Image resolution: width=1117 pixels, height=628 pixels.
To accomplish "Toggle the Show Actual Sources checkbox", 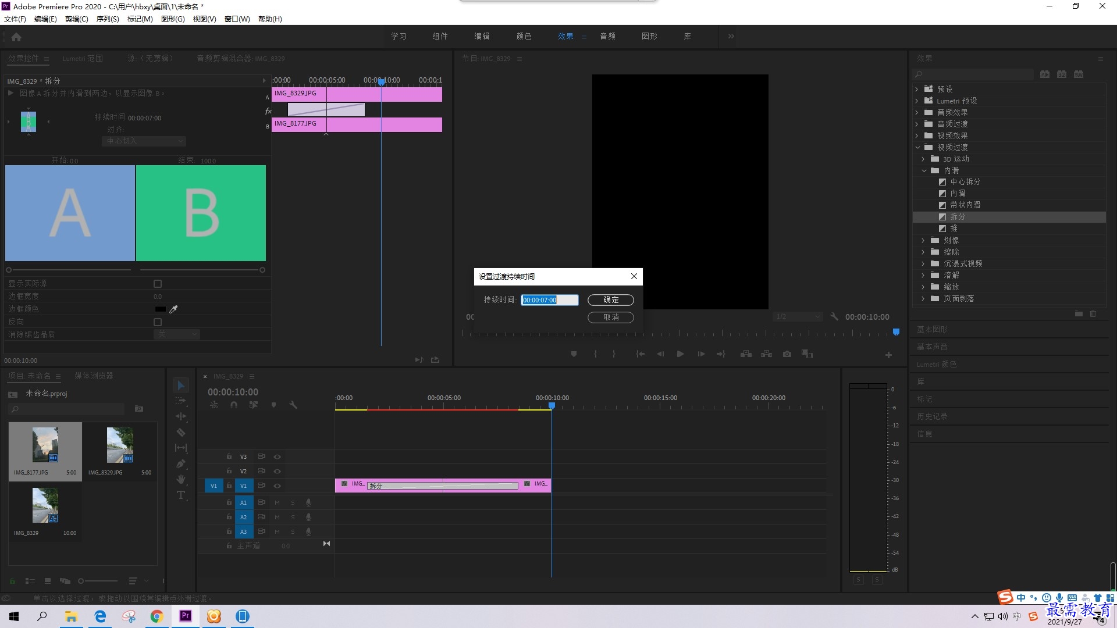I will [158, 284].
